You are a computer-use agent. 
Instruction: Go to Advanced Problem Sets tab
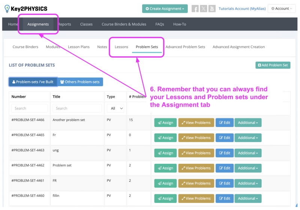click(x=185, y=47)
